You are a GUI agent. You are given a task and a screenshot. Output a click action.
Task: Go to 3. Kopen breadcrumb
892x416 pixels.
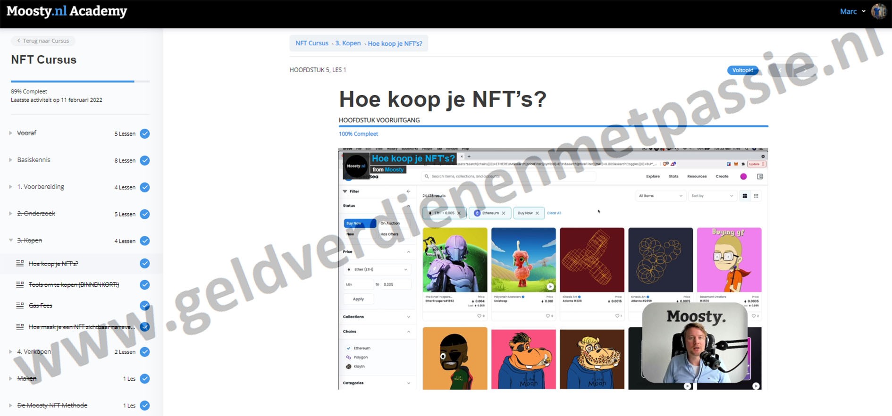(348, 43)
